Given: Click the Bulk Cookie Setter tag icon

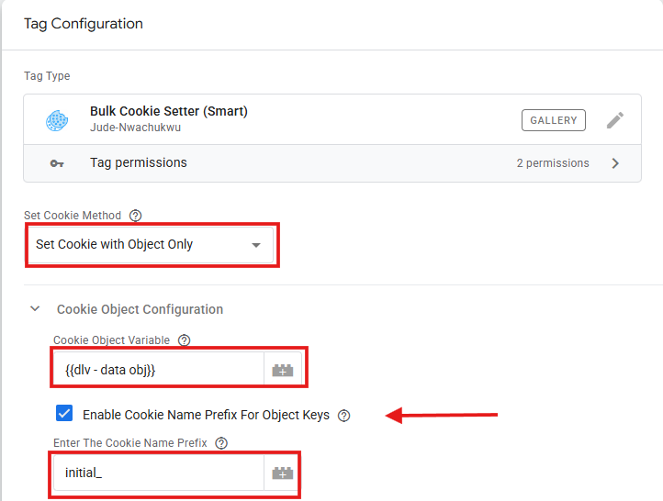Looking at the screenshot, I should click(58, 120).
